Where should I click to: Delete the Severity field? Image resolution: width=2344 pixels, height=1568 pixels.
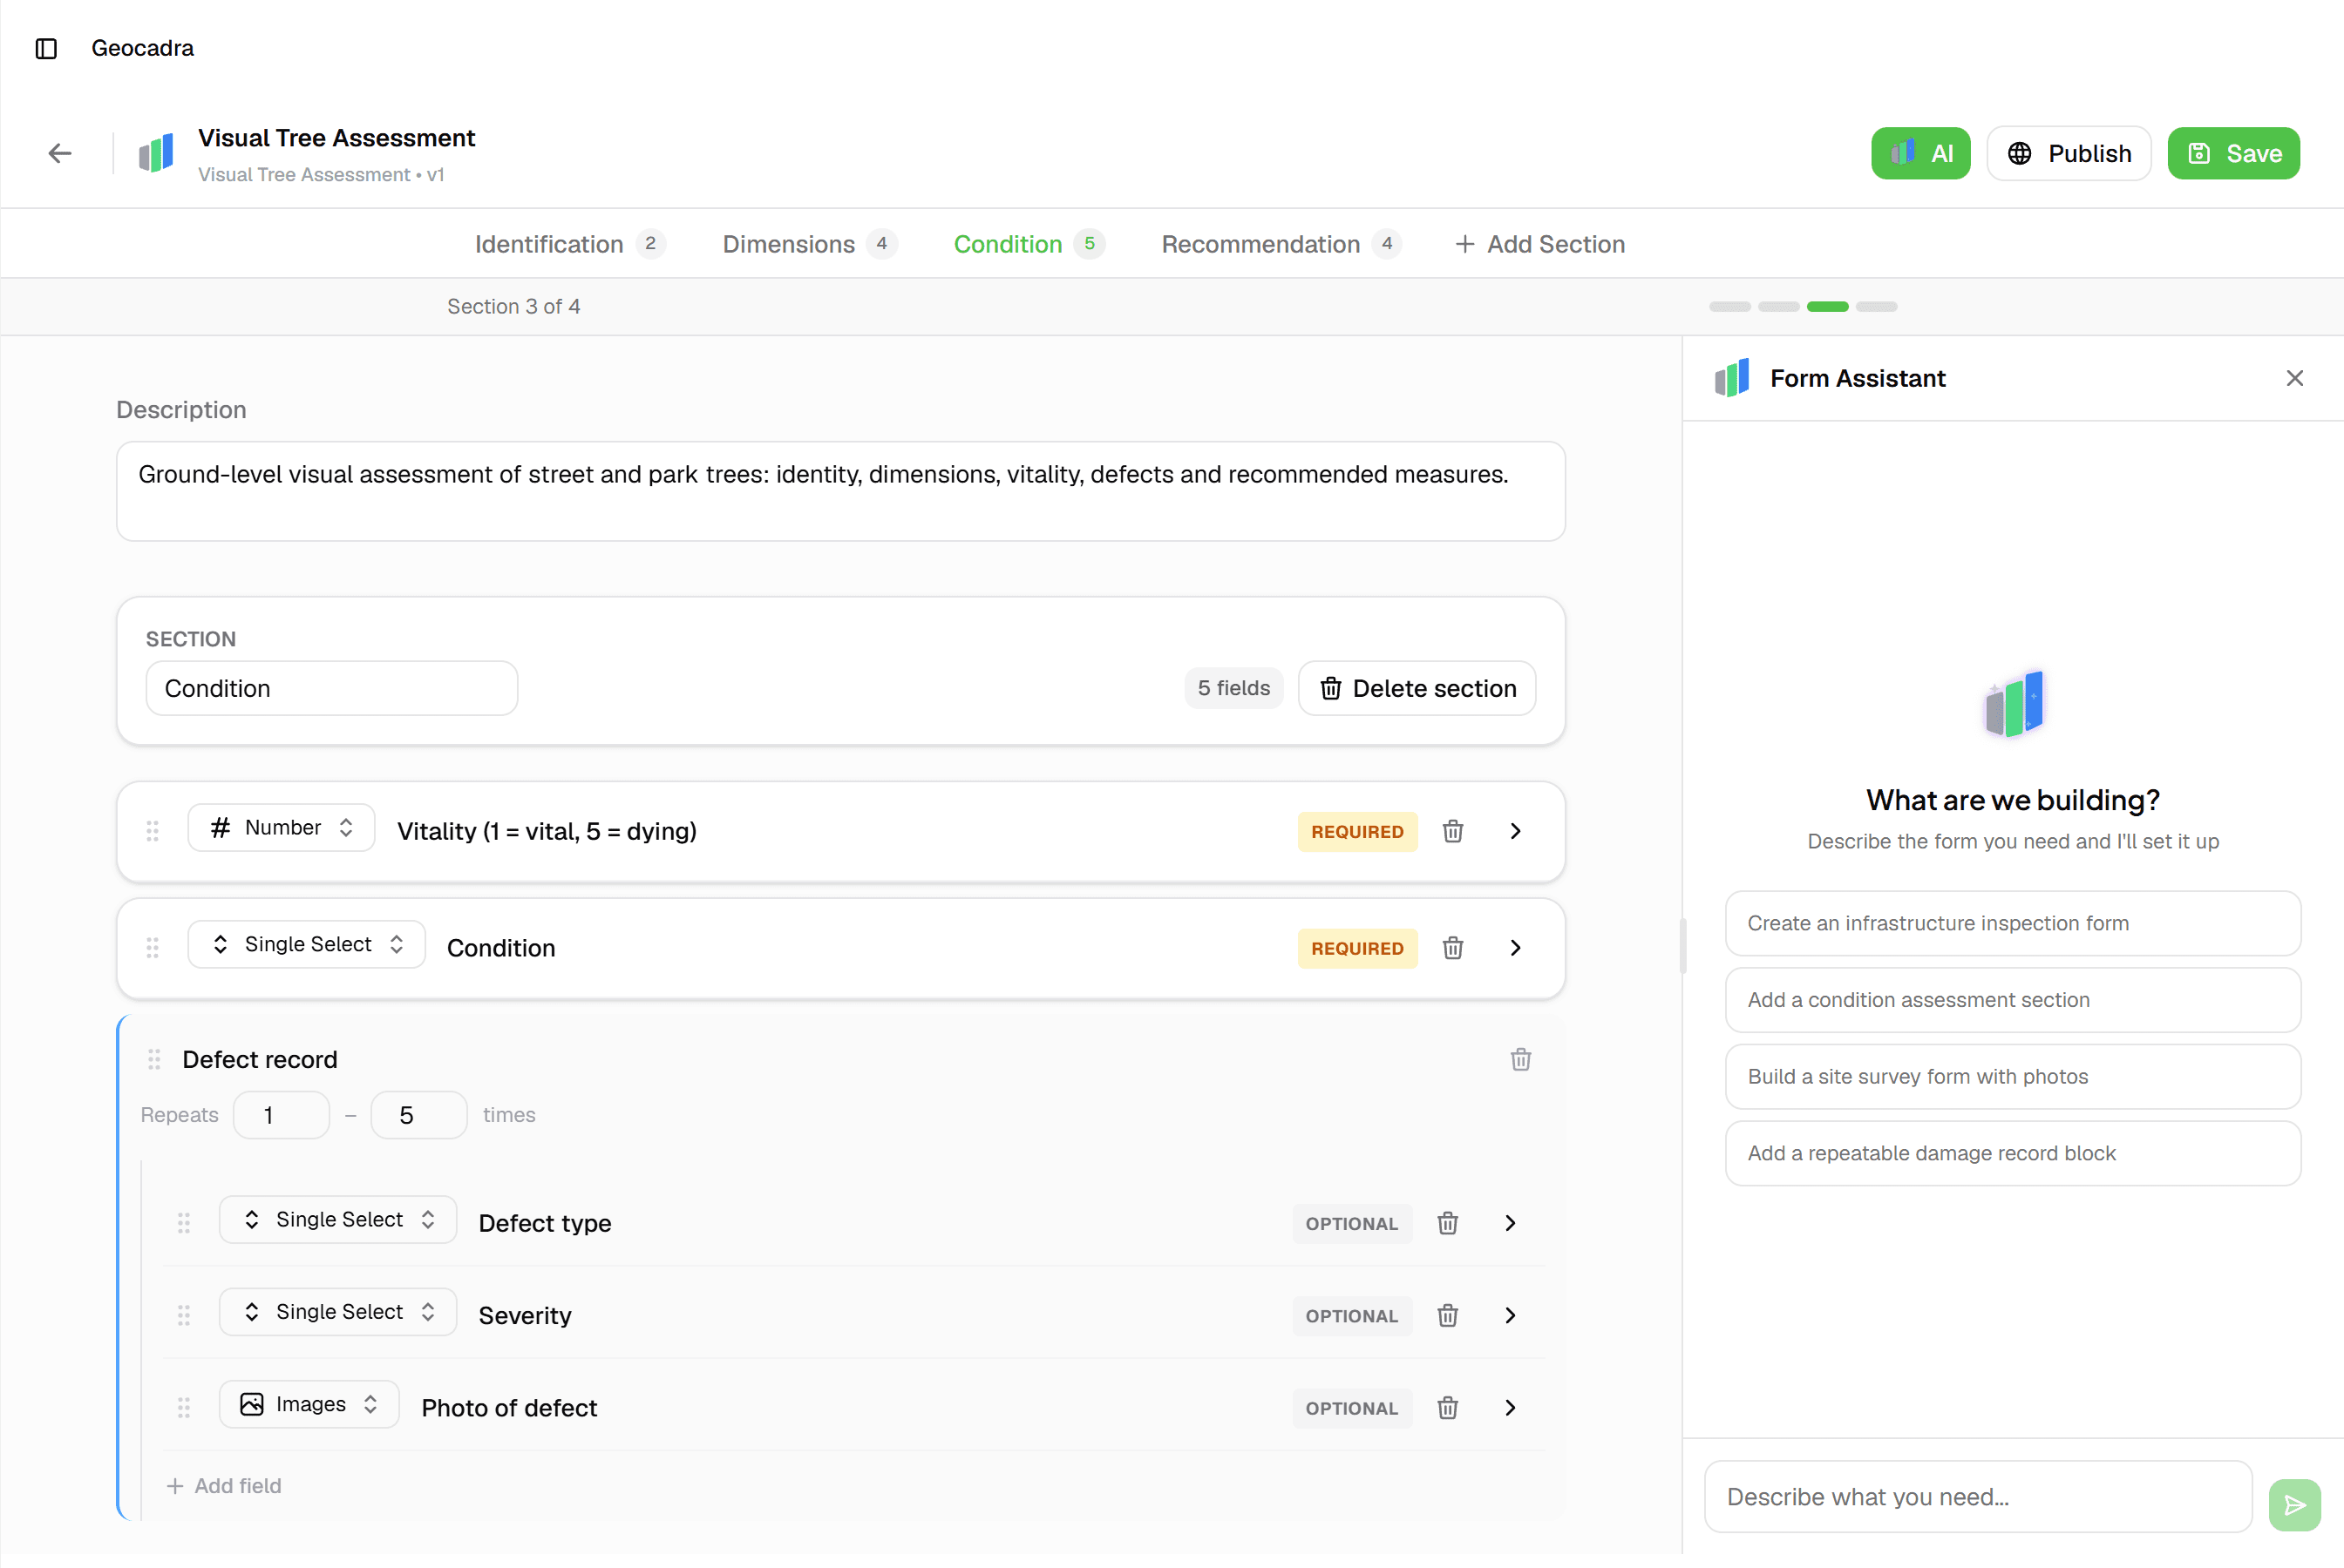(1447, 1315)
